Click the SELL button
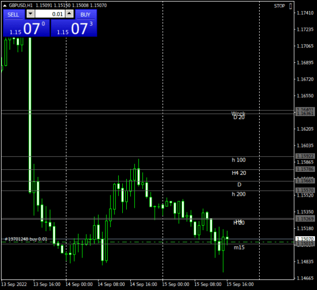This screenshot has width=317, height=290. click(14, 15)
